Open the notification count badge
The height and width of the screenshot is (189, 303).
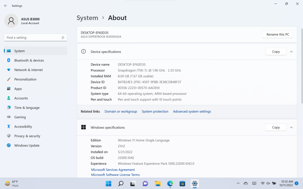click(296, 183)
